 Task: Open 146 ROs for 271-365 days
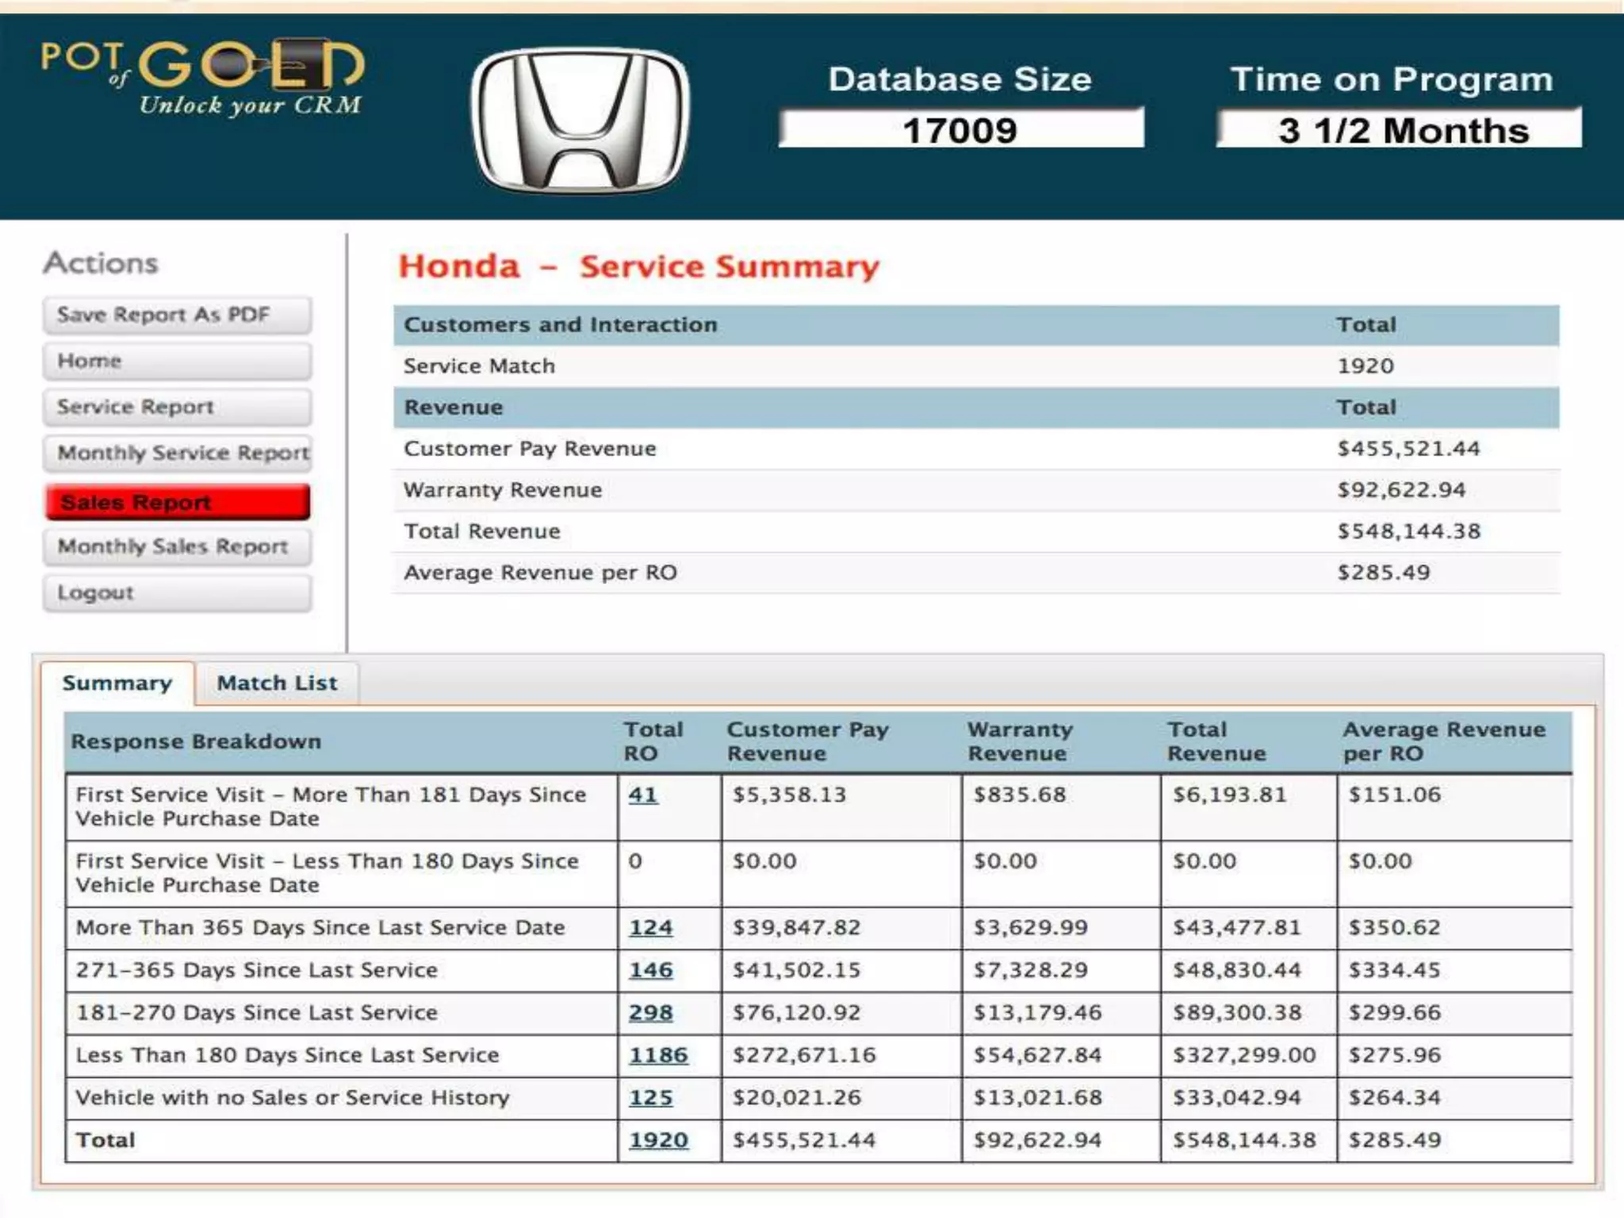[x=650, y=971]
